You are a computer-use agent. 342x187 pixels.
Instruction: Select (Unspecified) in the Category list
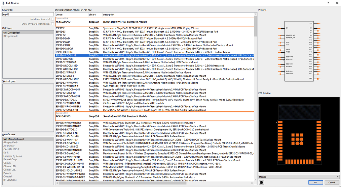tap(10, 36)
